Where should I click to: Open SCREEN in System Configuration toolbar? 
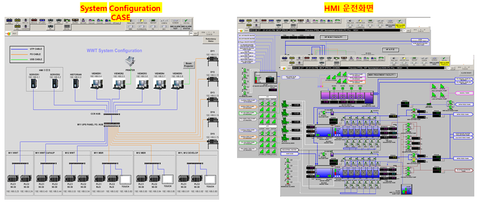(175, 21)
